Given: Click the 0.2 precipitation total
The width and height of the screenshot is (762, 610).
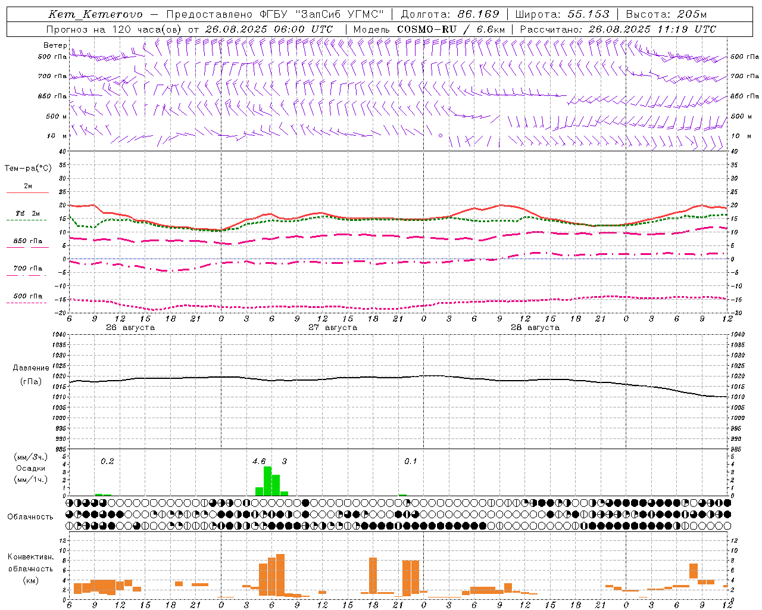Looking at the screenshot, I should pos(107,462).
